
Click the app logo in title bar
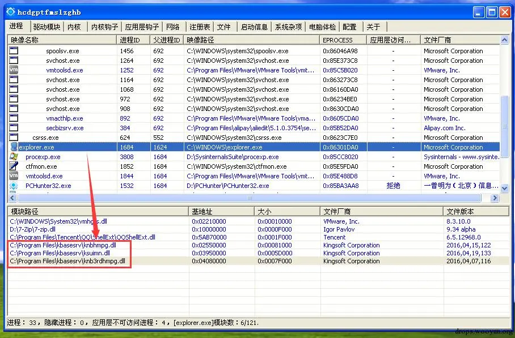[11, 12]
